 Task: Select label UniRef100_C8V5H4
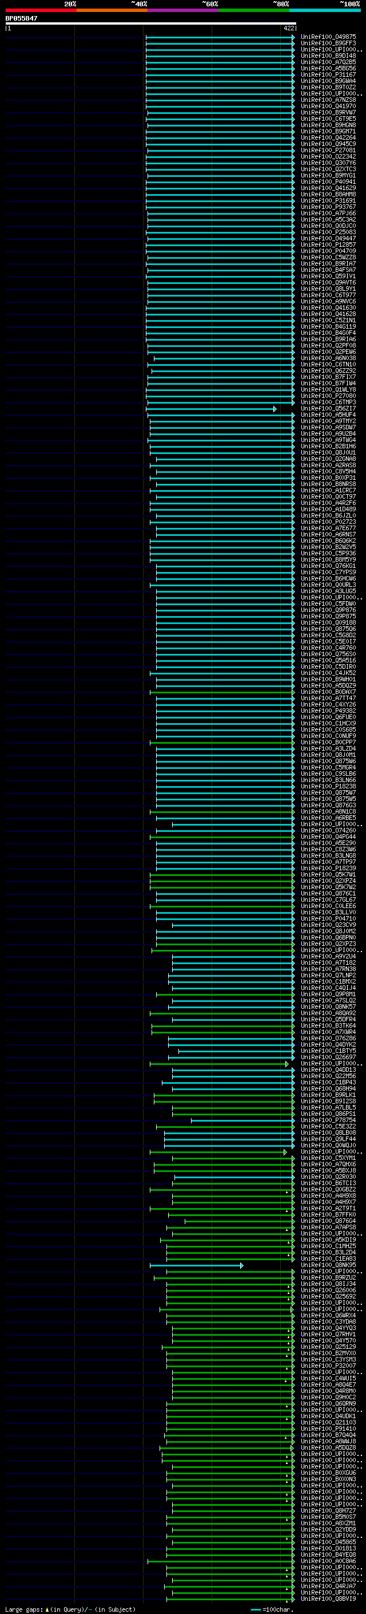pyautogui.click(x=328, y=472)
